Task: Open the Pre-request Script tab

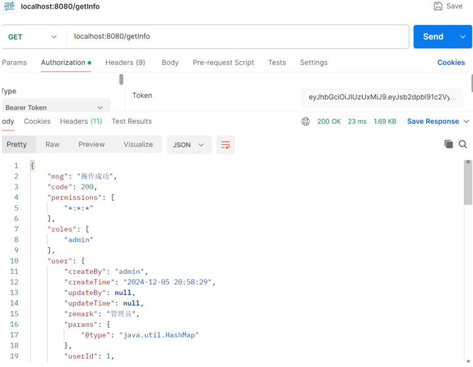Action: tap(223, 62)
